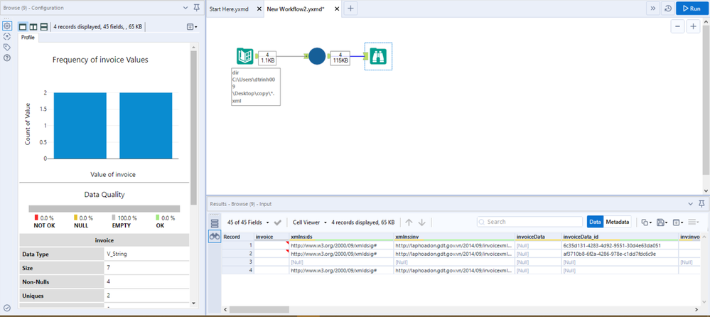Zoom out canvas with minus button

coord(677,27)
